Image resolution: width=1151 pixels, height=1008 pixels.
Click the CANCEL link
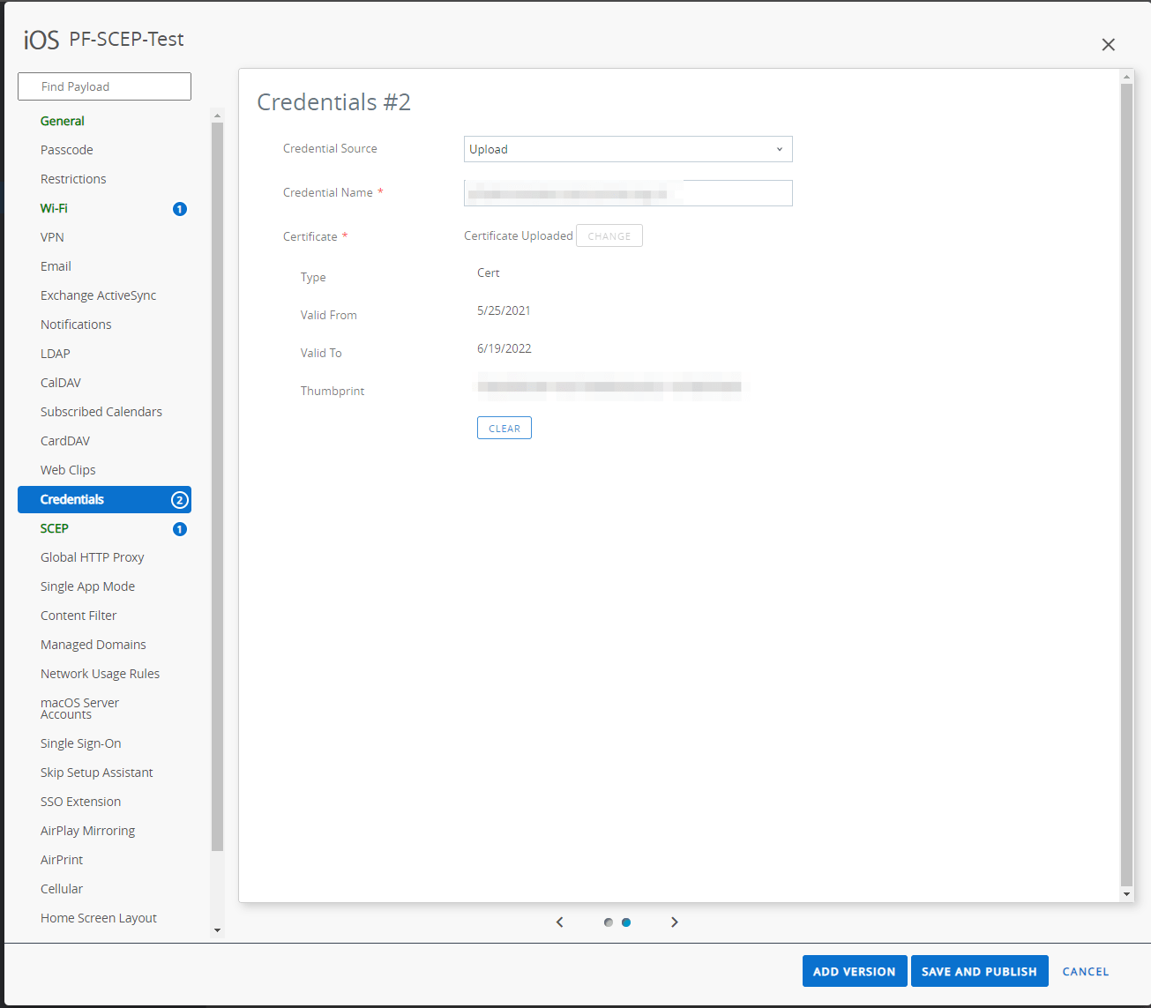pos(1085,971)
